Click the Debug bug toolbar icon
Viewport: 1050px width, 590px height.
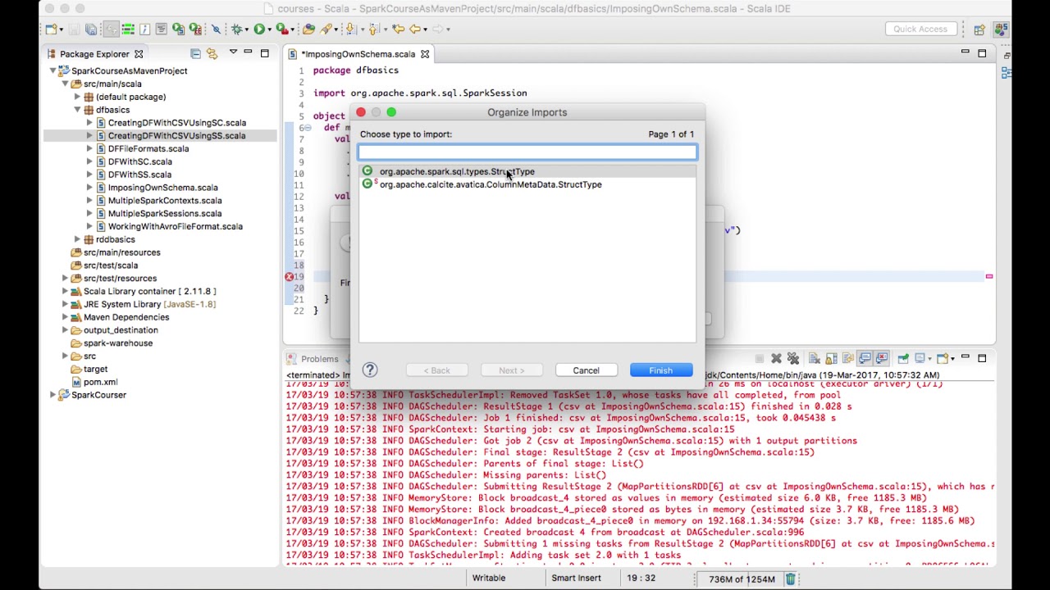coord(237,29)
